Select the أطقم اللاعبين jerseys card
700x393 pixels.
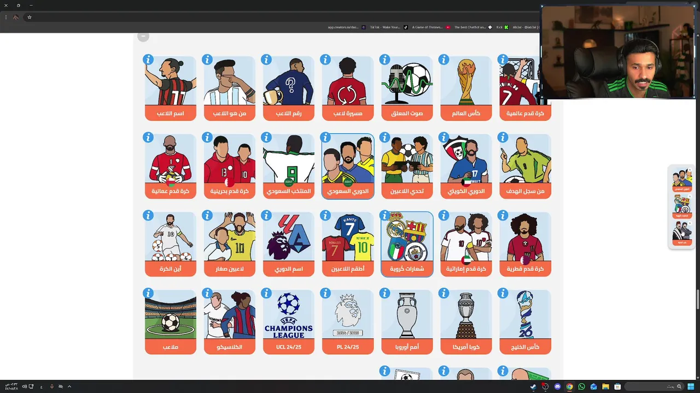(x=348, y=245)
